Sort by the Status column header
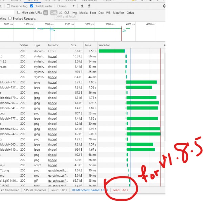The image size is (203, 201). [x=24, y=45]
